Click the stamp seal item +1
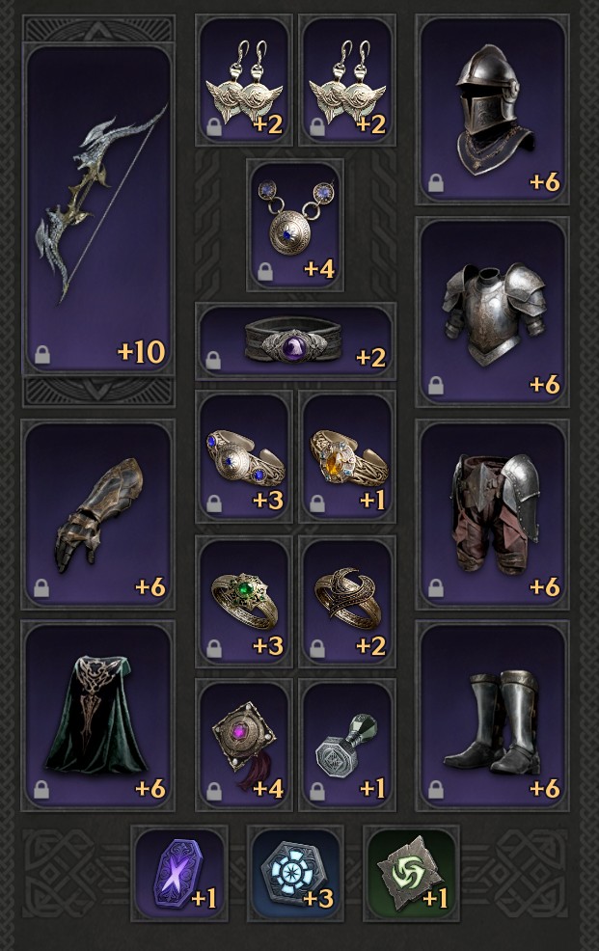The image size is (599, 951). click(x=347, y=745)
